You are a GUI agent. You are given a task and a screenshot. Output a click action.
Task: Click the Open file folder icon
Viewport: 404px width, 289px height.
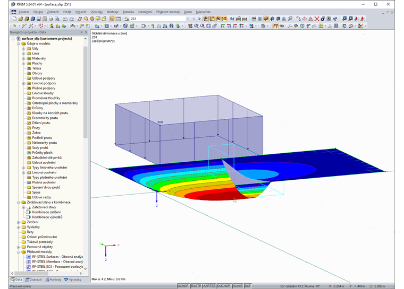[x=21, y=19]
